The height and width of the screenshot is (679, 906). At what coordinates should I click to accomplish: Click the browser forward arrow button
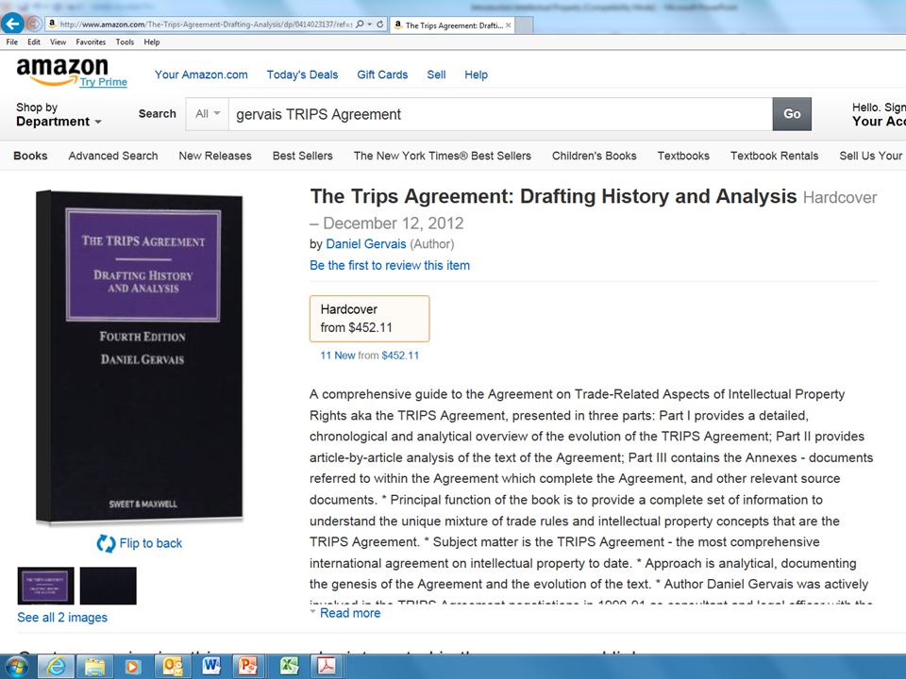[34, 24]
